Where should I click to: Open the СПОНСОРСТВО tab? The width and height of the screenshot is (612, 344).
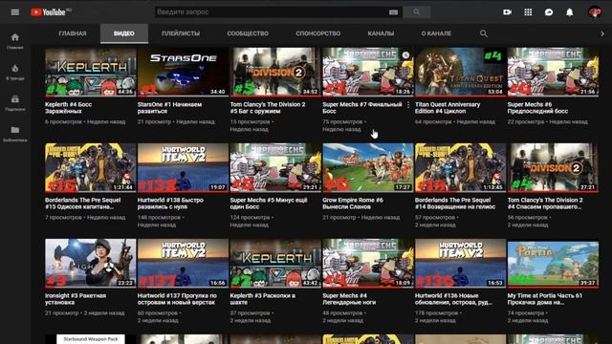click(318, 33)
